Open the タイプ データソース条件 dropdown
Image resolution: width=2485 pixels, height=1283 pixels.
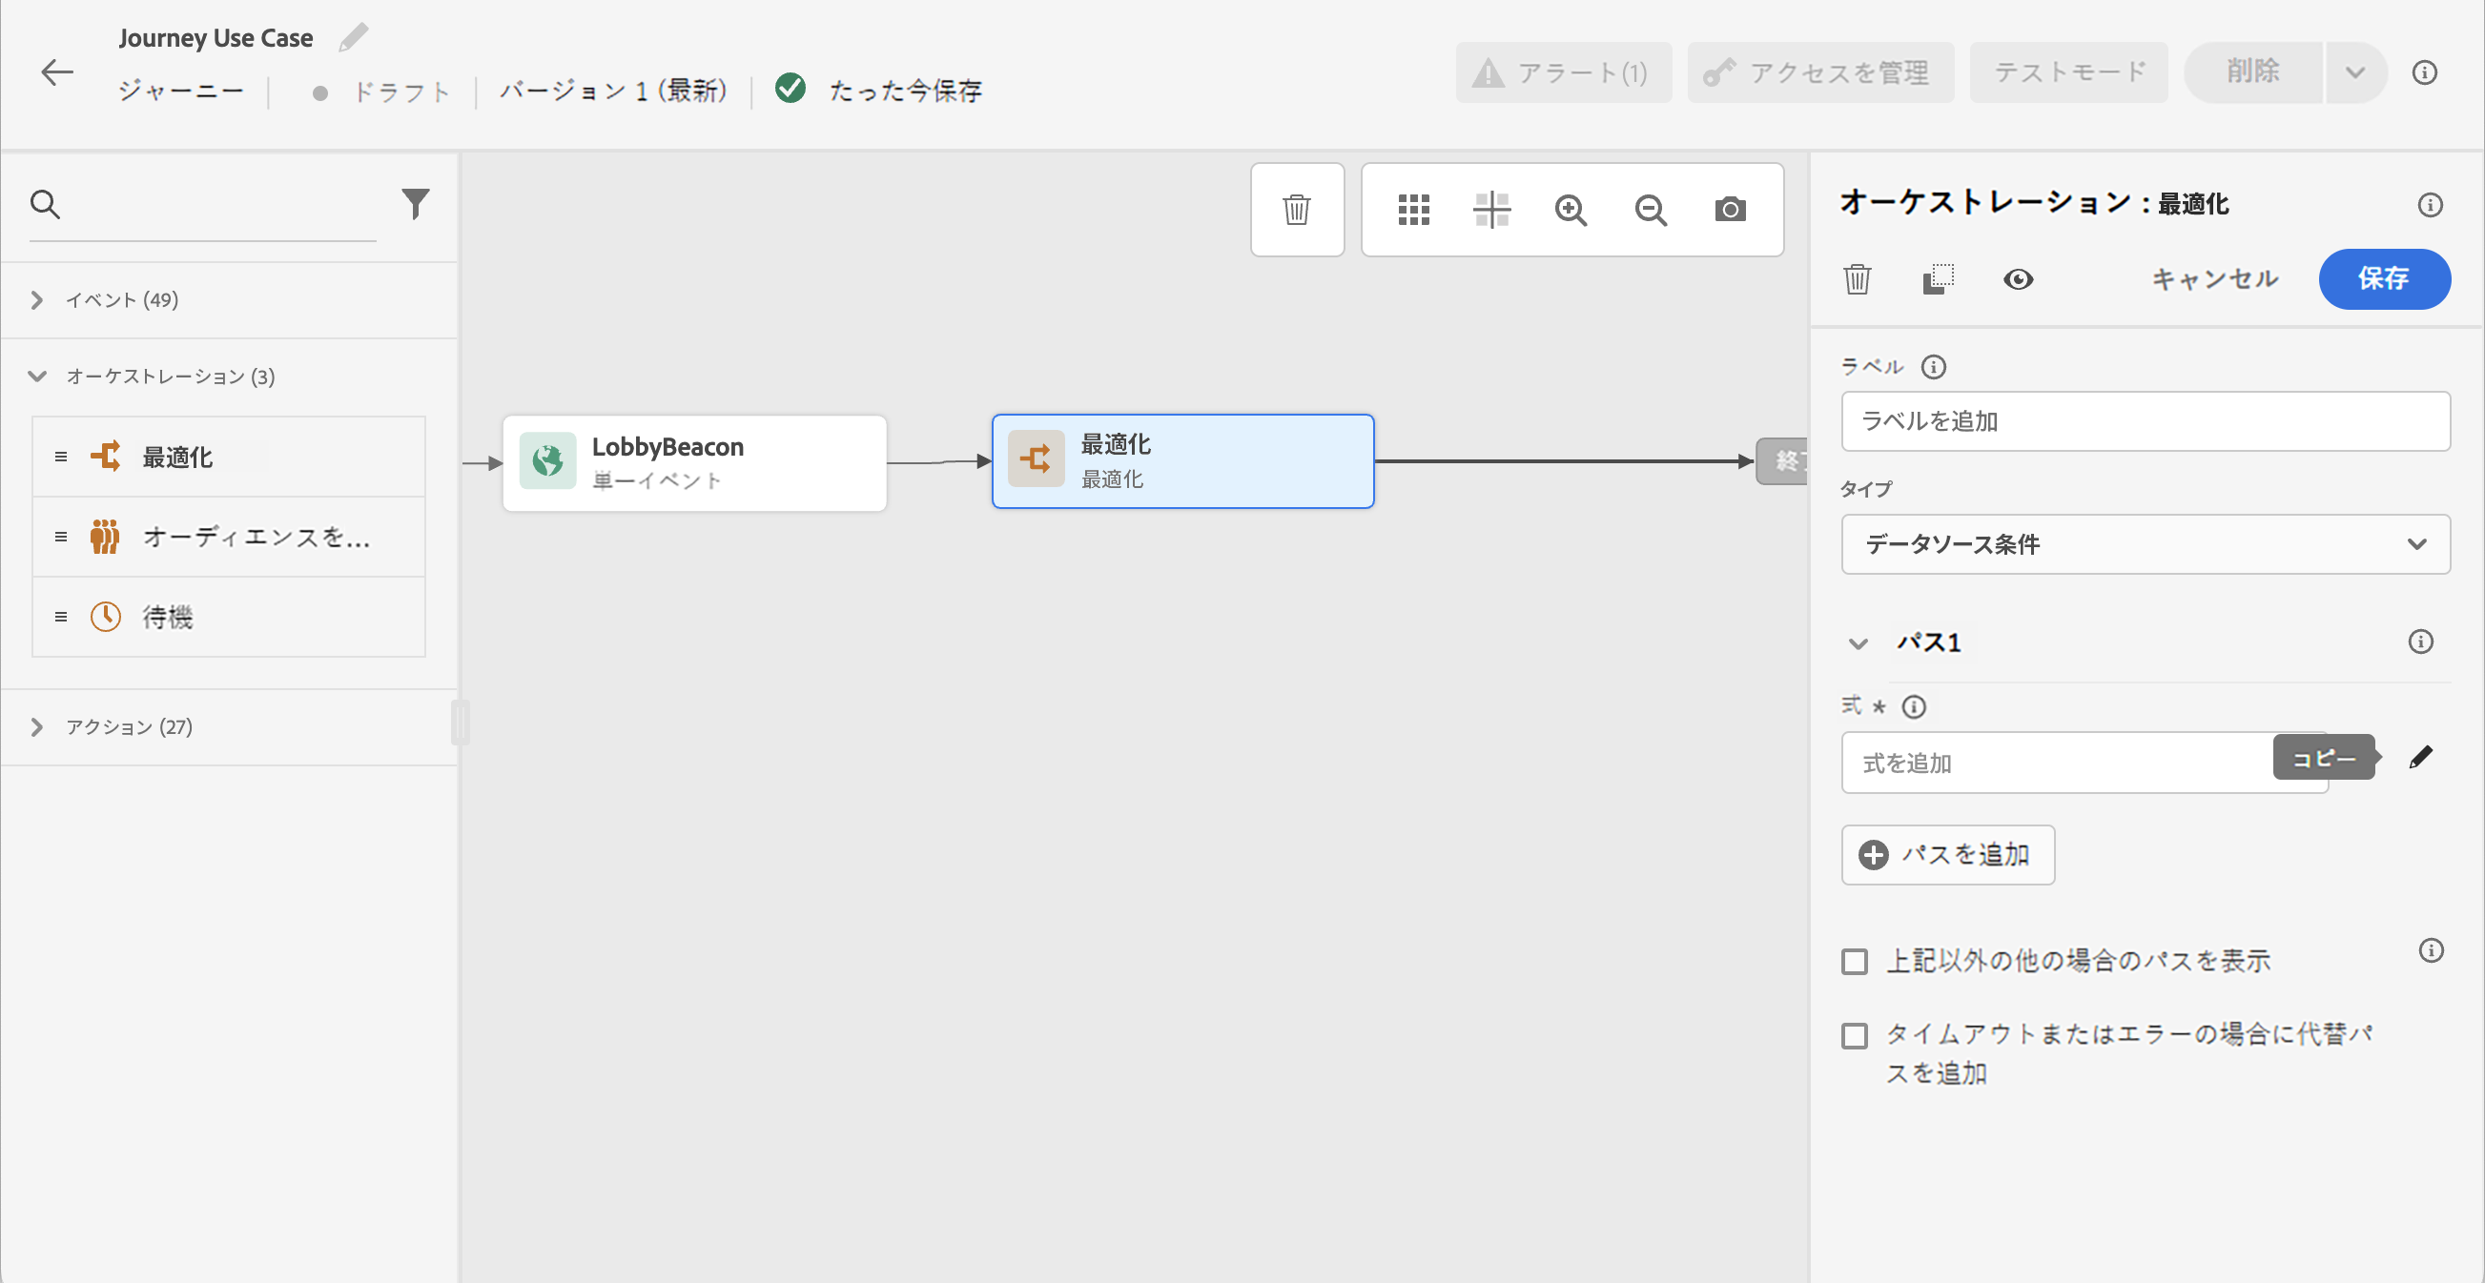[2145, 544]
